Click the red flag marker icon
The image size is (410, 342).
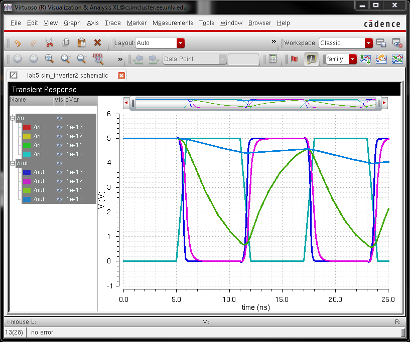tap(294, 59)
